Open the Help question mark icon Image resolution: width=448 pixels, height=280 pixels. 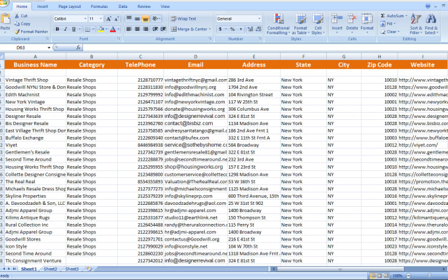coord(428,7)
